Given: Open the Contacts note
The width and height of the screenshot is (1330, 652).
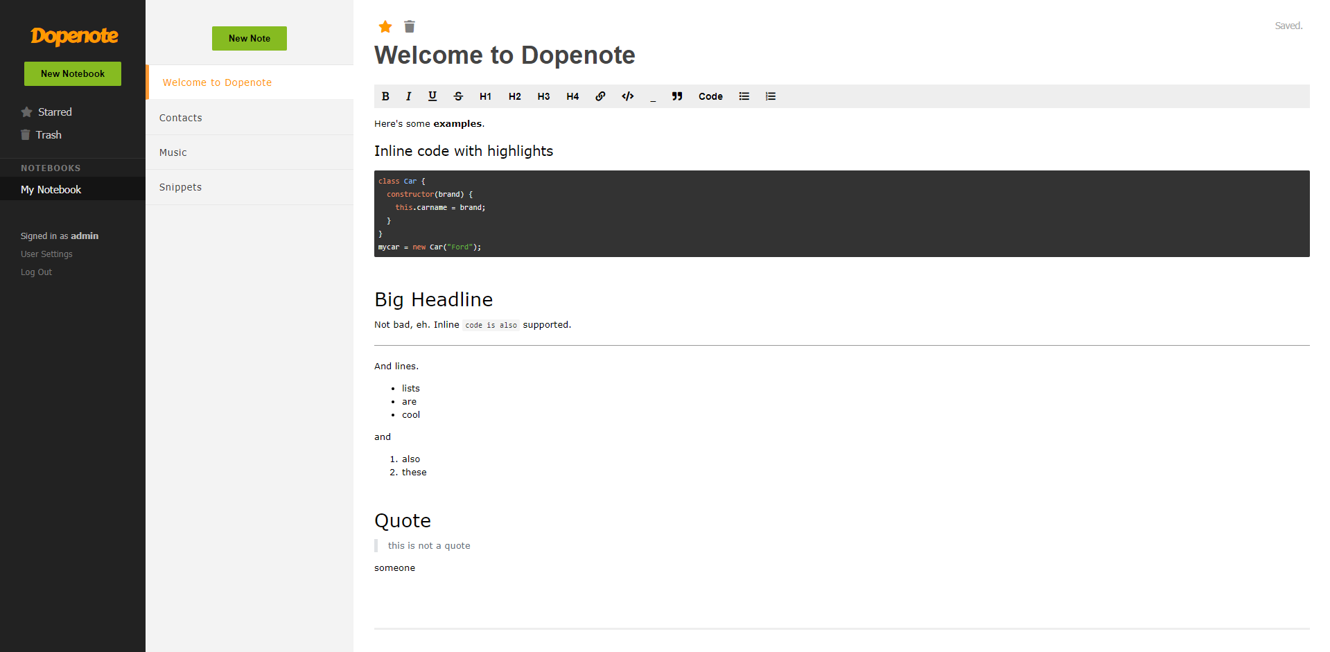Looking at the screenshot, I should click(250, 118).
